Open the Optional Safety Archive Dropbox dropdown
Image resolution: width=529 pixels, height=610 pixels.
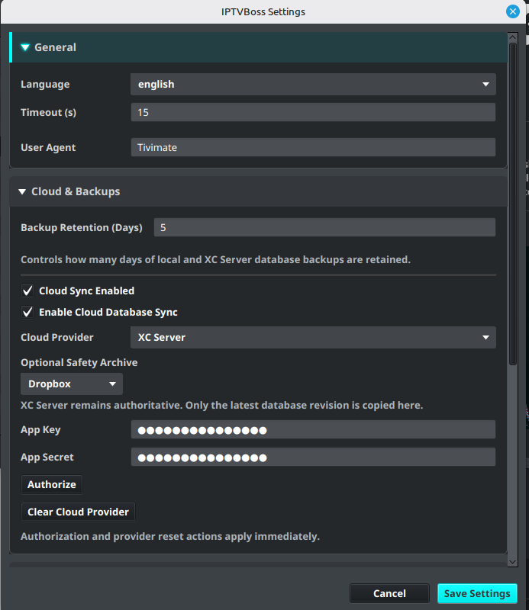click(x=72, y=384)
